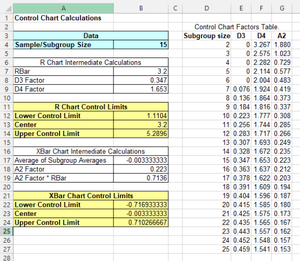Click XBar 'Upper Control Limit' label in row 24
Image resolution: width=300 pixels, height=261 pixels.
pyautogui.click(x=63, y=222)
